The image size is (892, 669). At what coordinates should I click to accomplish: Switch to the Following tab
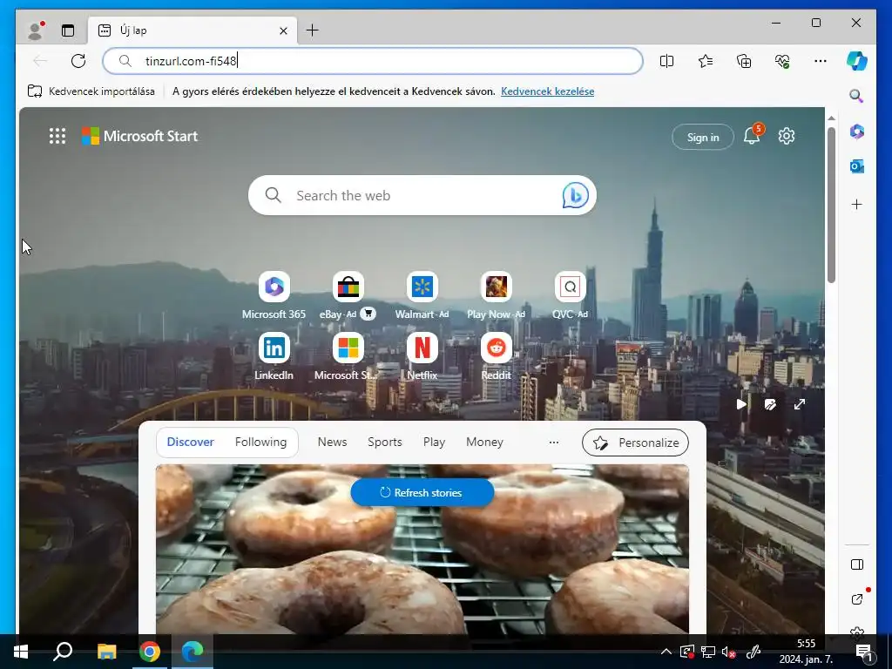coord(260,442)
